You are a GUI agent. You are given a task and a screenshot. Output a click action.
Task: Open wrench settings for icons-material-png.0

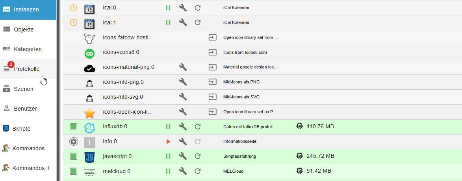(183, 67)
